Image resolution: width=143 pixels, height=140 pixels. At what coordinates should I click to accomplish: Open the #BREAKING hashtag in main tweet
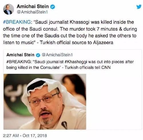pyautogui.click(x=17, y=22)
